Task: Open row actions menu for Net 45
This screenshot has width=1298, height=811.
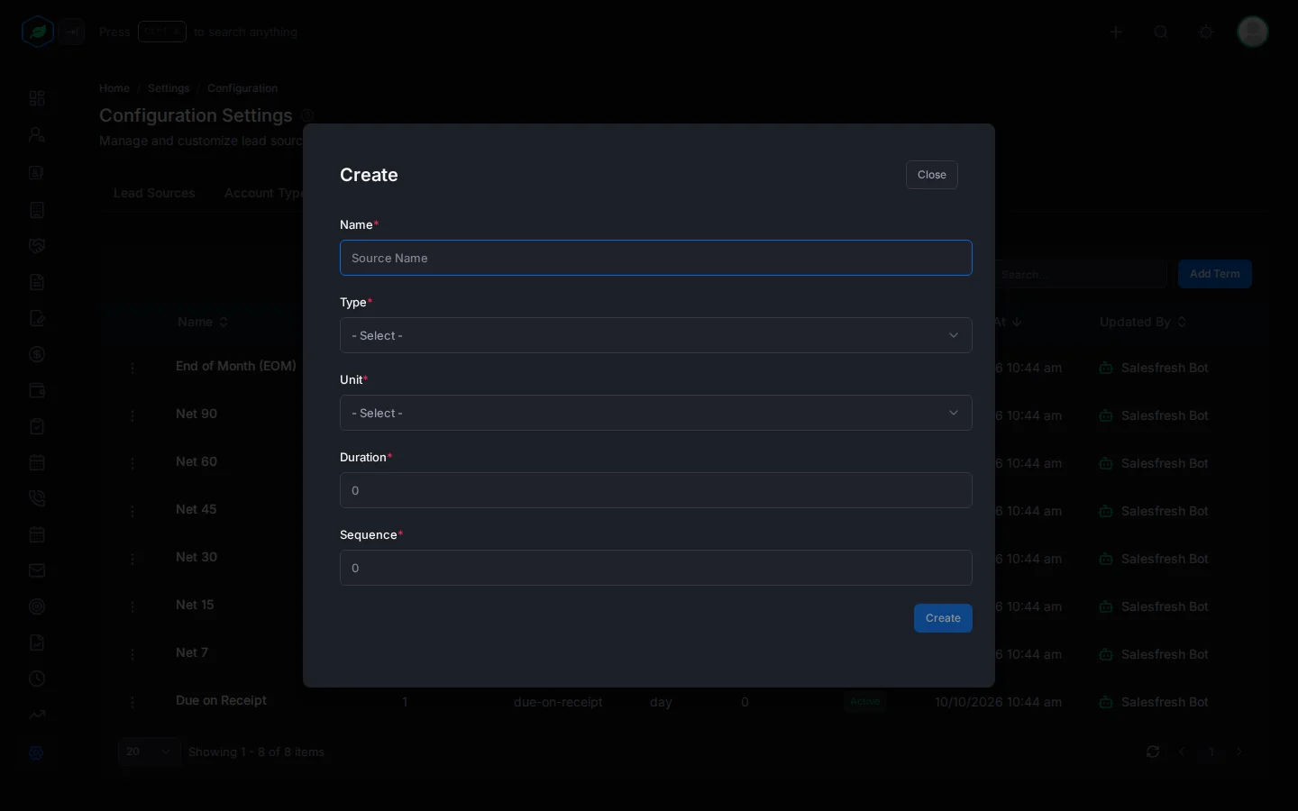Action: pos(133,511)
